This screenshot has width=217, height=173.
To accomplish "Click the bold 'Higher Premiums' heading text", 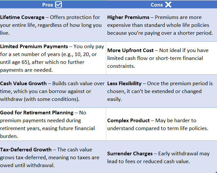I will point(128,17).
